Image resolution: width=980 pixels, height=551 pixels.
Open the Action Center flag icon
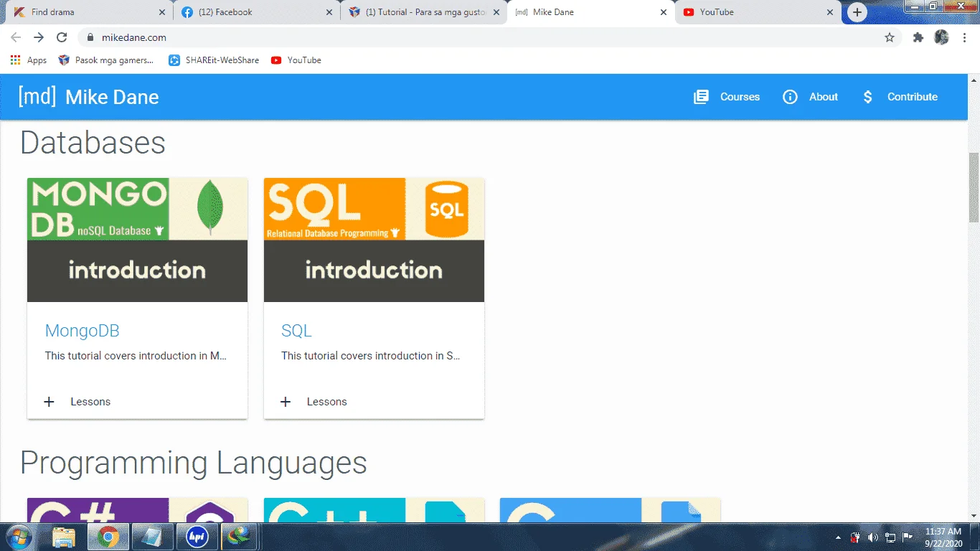[908, 537]
